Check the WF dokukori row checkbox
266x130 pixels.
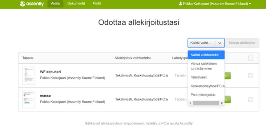pos(251,75)
